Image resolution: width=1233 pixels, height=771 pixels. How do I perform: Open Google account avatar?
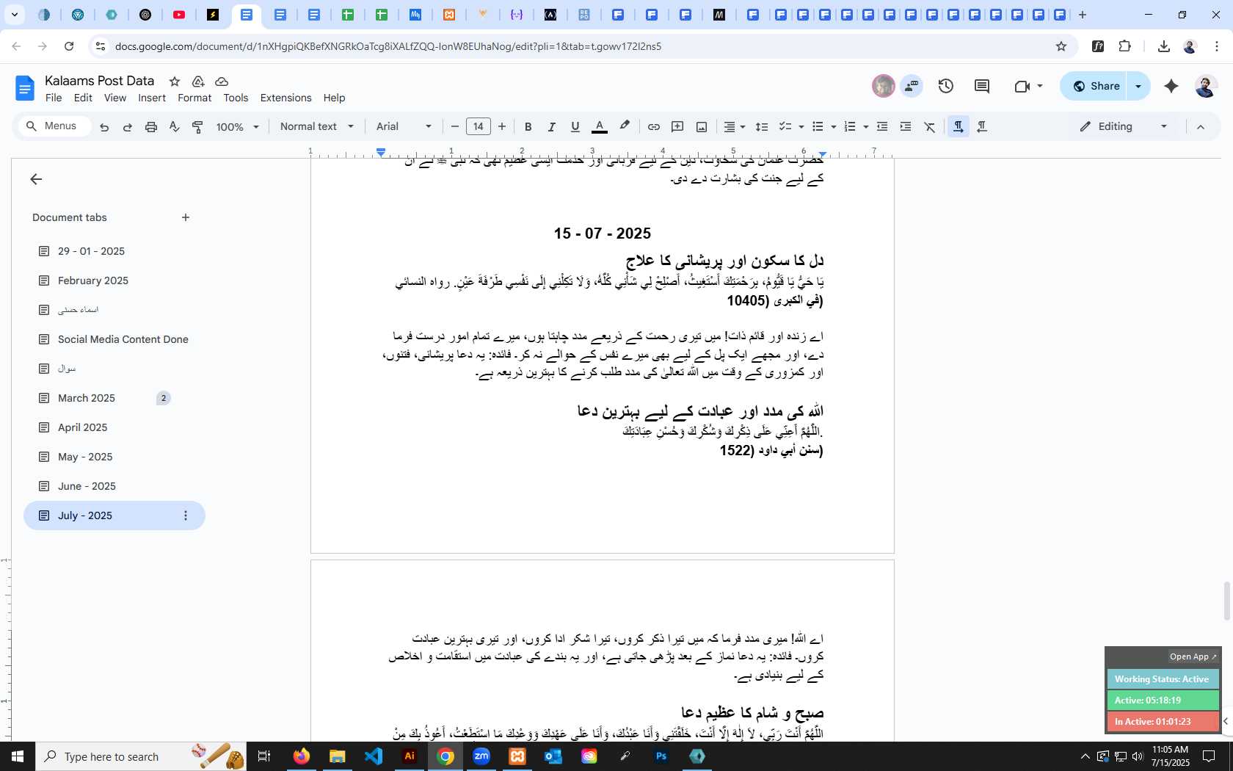1205,86
